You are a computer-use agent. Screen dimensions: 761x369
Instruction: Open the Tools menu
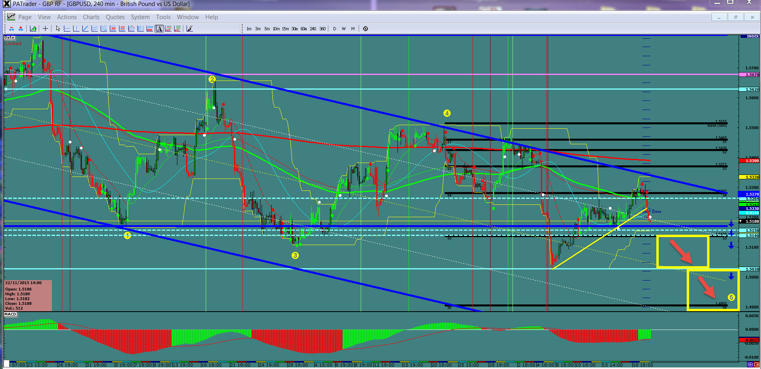coord(163,17)
